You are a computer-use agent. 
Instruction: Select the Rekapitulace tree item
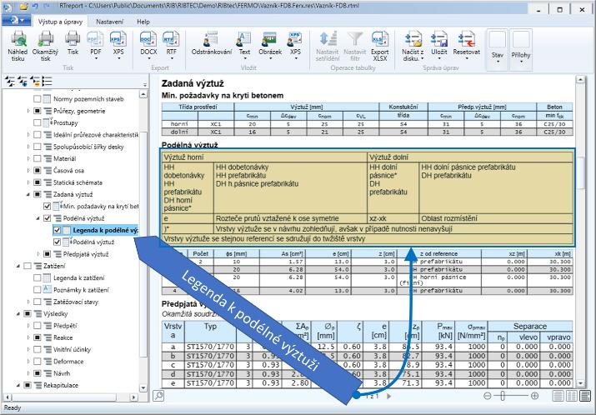click(61, 385)
